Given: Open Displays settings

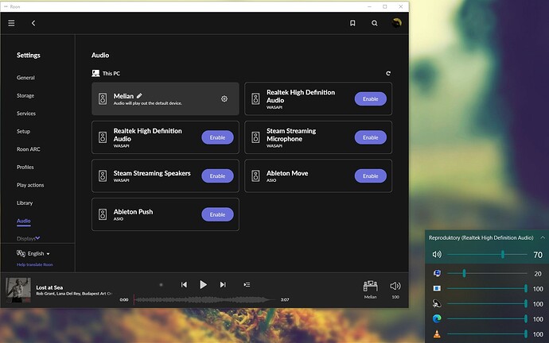Looking at the screenshot, I should pos(26,238).
